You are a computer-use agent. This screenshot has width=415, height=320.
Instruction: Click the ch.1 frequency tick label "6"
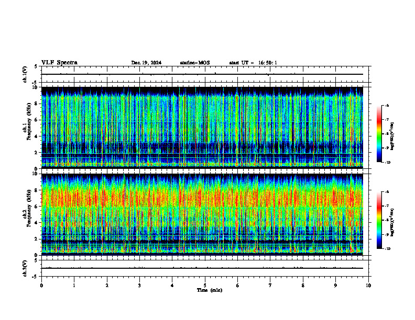37,120
